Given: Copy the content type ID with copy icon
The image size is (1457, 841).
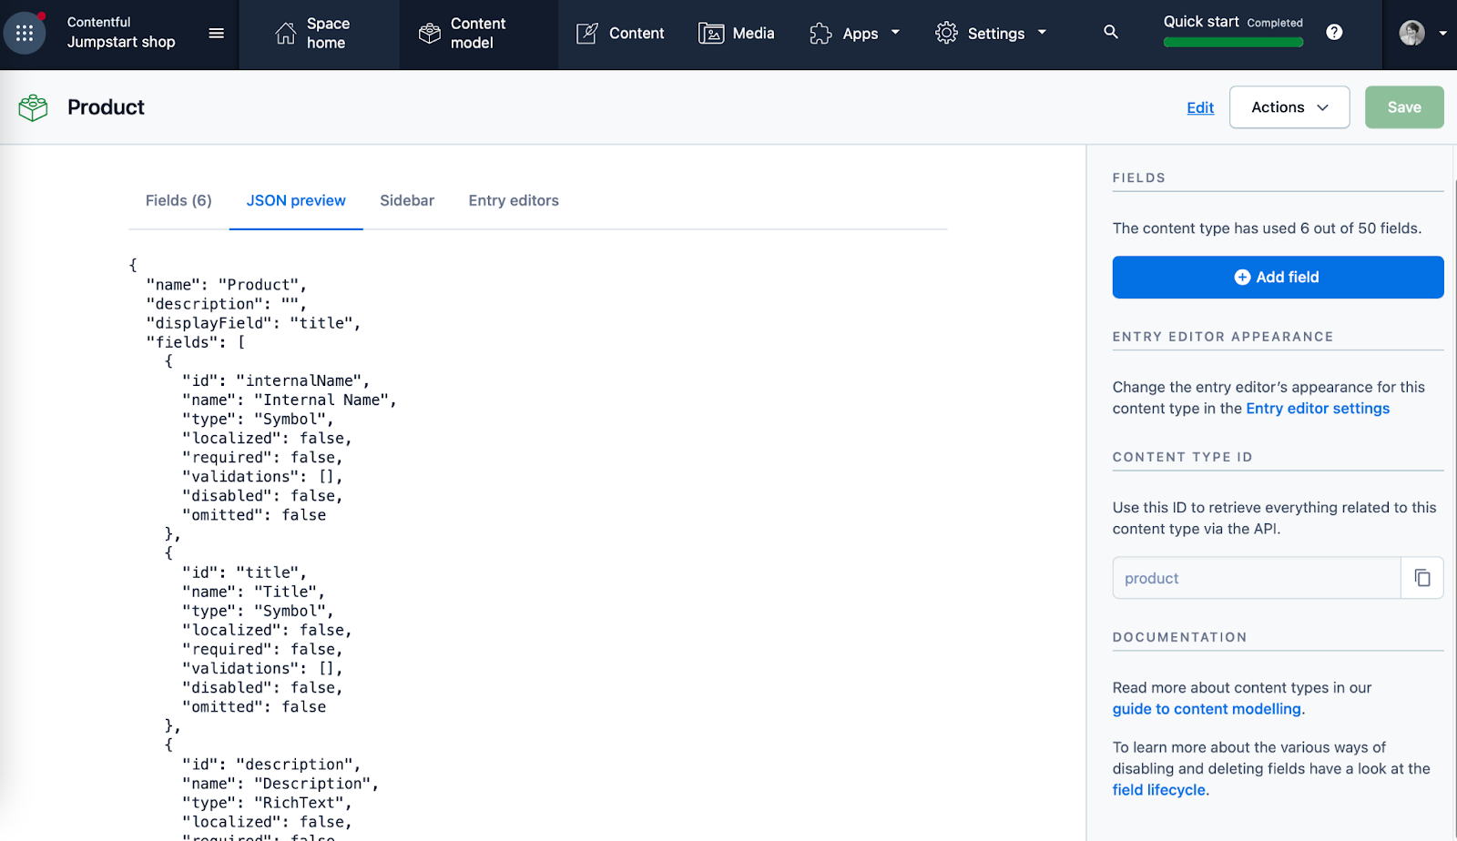Looking at the screenshot, I should point(1421,577).
